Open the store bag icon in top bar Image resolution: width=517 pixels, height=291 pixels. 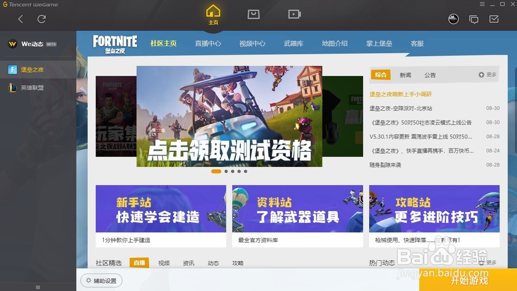coord(253,14)
